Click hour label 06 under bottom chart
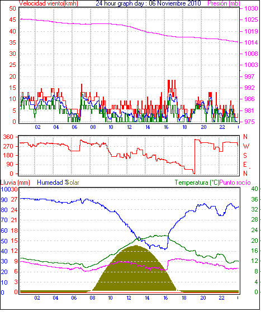Screen dimensions: 261x312 [74, 298]
